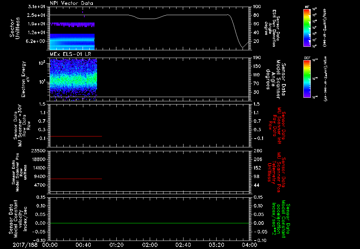
Task: Click the NF number flux color bar
Action: point(307,27)
